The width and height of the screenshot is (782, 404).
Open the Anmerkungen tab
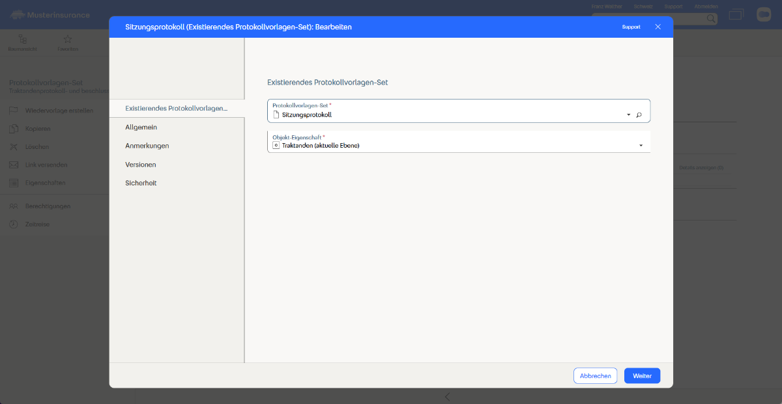147,146
